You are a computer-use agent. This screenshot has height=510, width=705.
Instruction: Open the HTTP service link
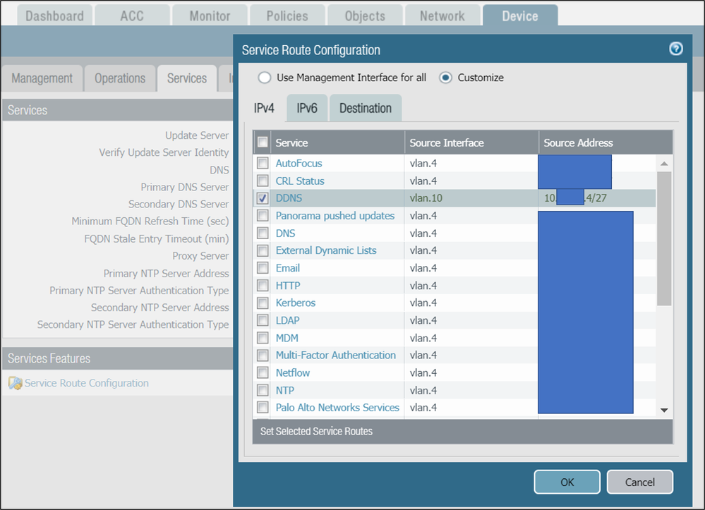[288, 285]
